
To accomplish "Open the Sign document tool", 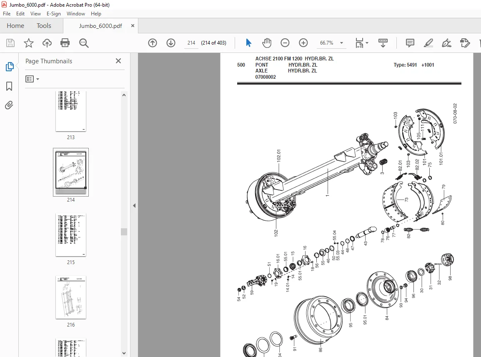I will [446, 43].
